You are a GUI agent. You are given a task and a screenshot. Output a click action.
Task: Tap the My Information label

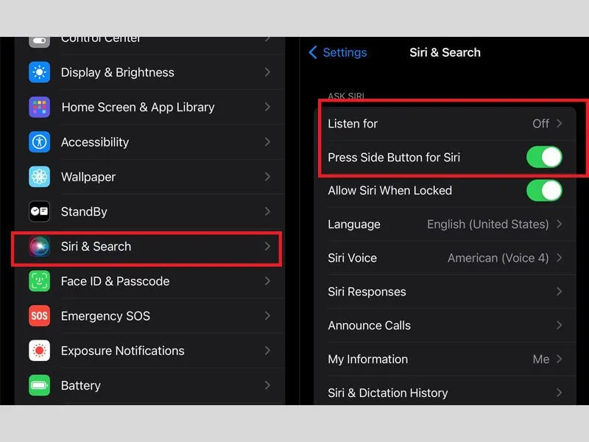367,359
